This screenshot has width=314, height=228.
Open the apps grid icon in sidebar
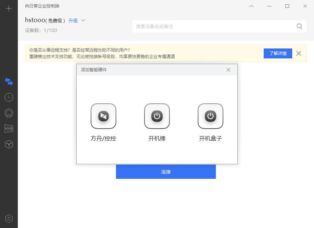(9, 129)
